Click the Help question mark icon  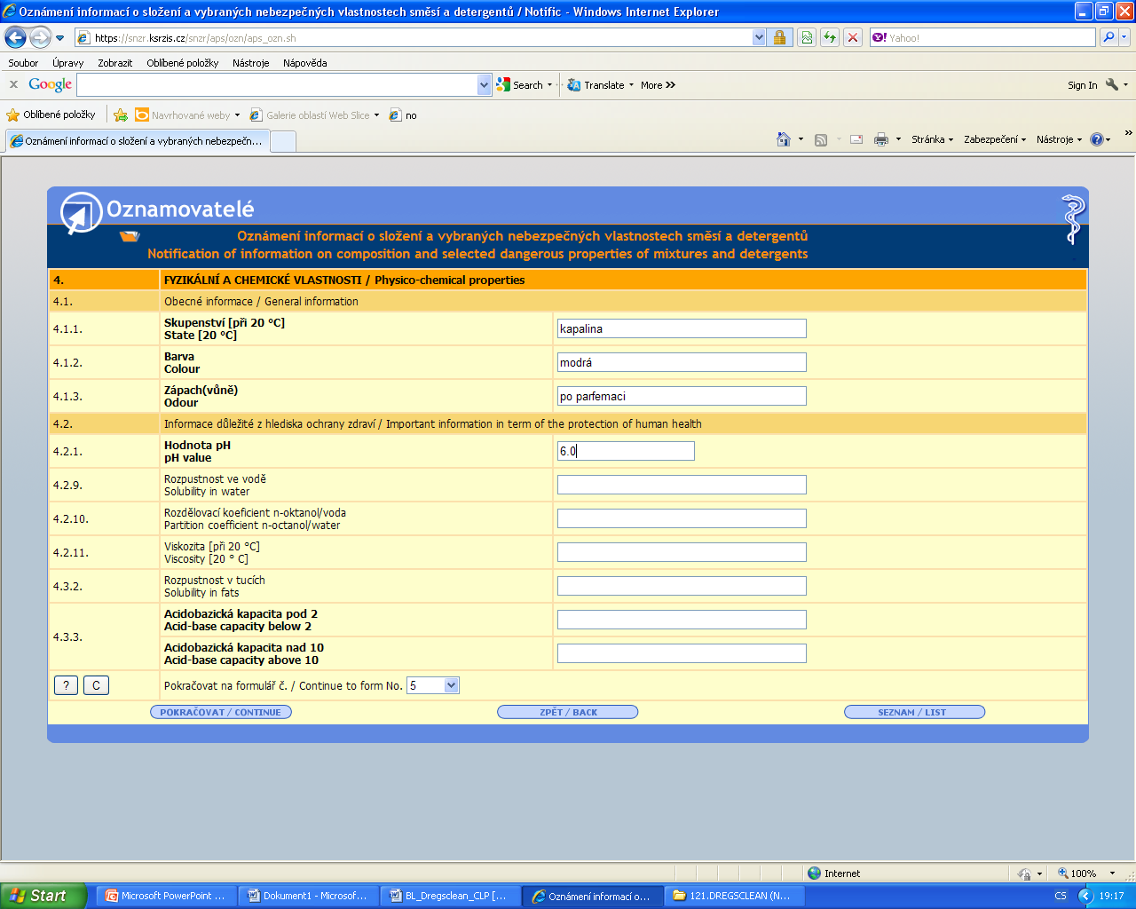[x=1097, y=139]
